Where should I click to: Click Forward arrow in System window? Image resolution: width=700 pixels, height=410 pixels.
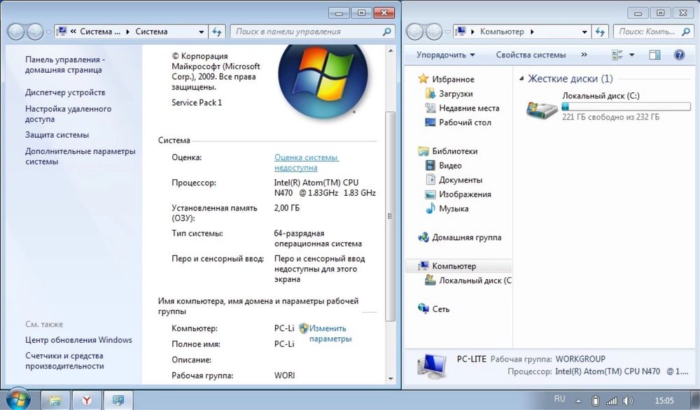coord(35,31)
